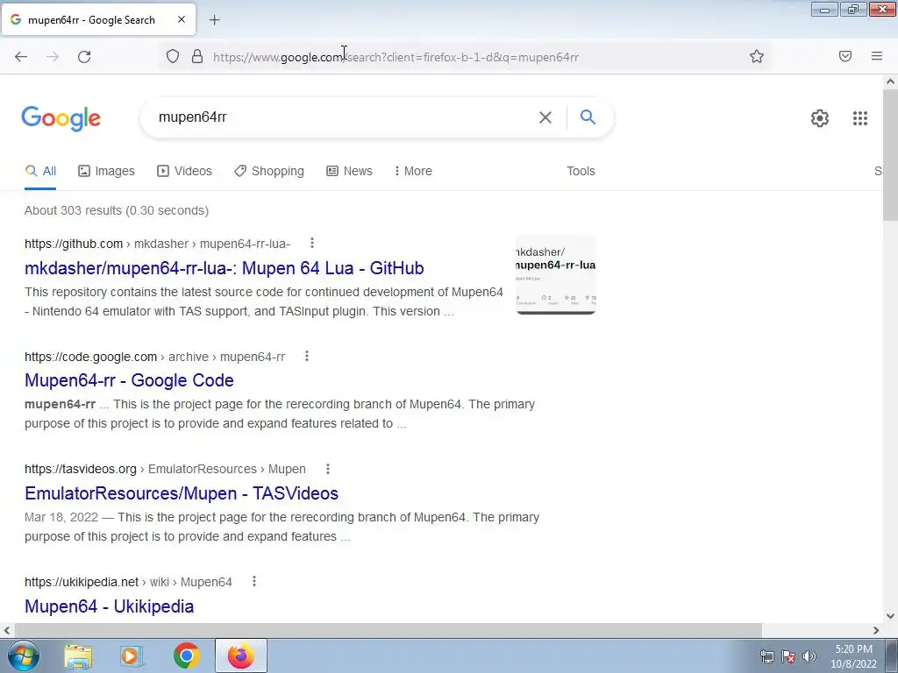Switch to Shopping results
Screen dimensions: 898x673
point(269,171)
